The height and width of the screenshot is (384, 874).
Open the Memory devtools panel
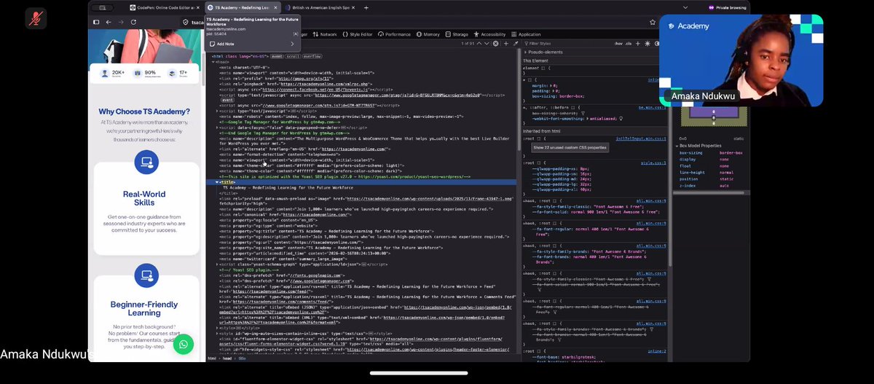(428, 34)
